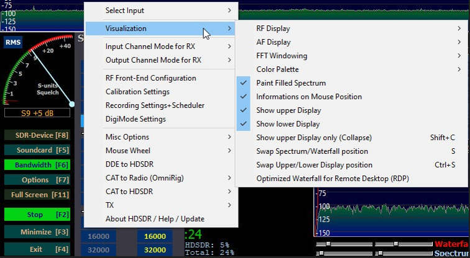Toggle Show upper Display

(352, 110)
